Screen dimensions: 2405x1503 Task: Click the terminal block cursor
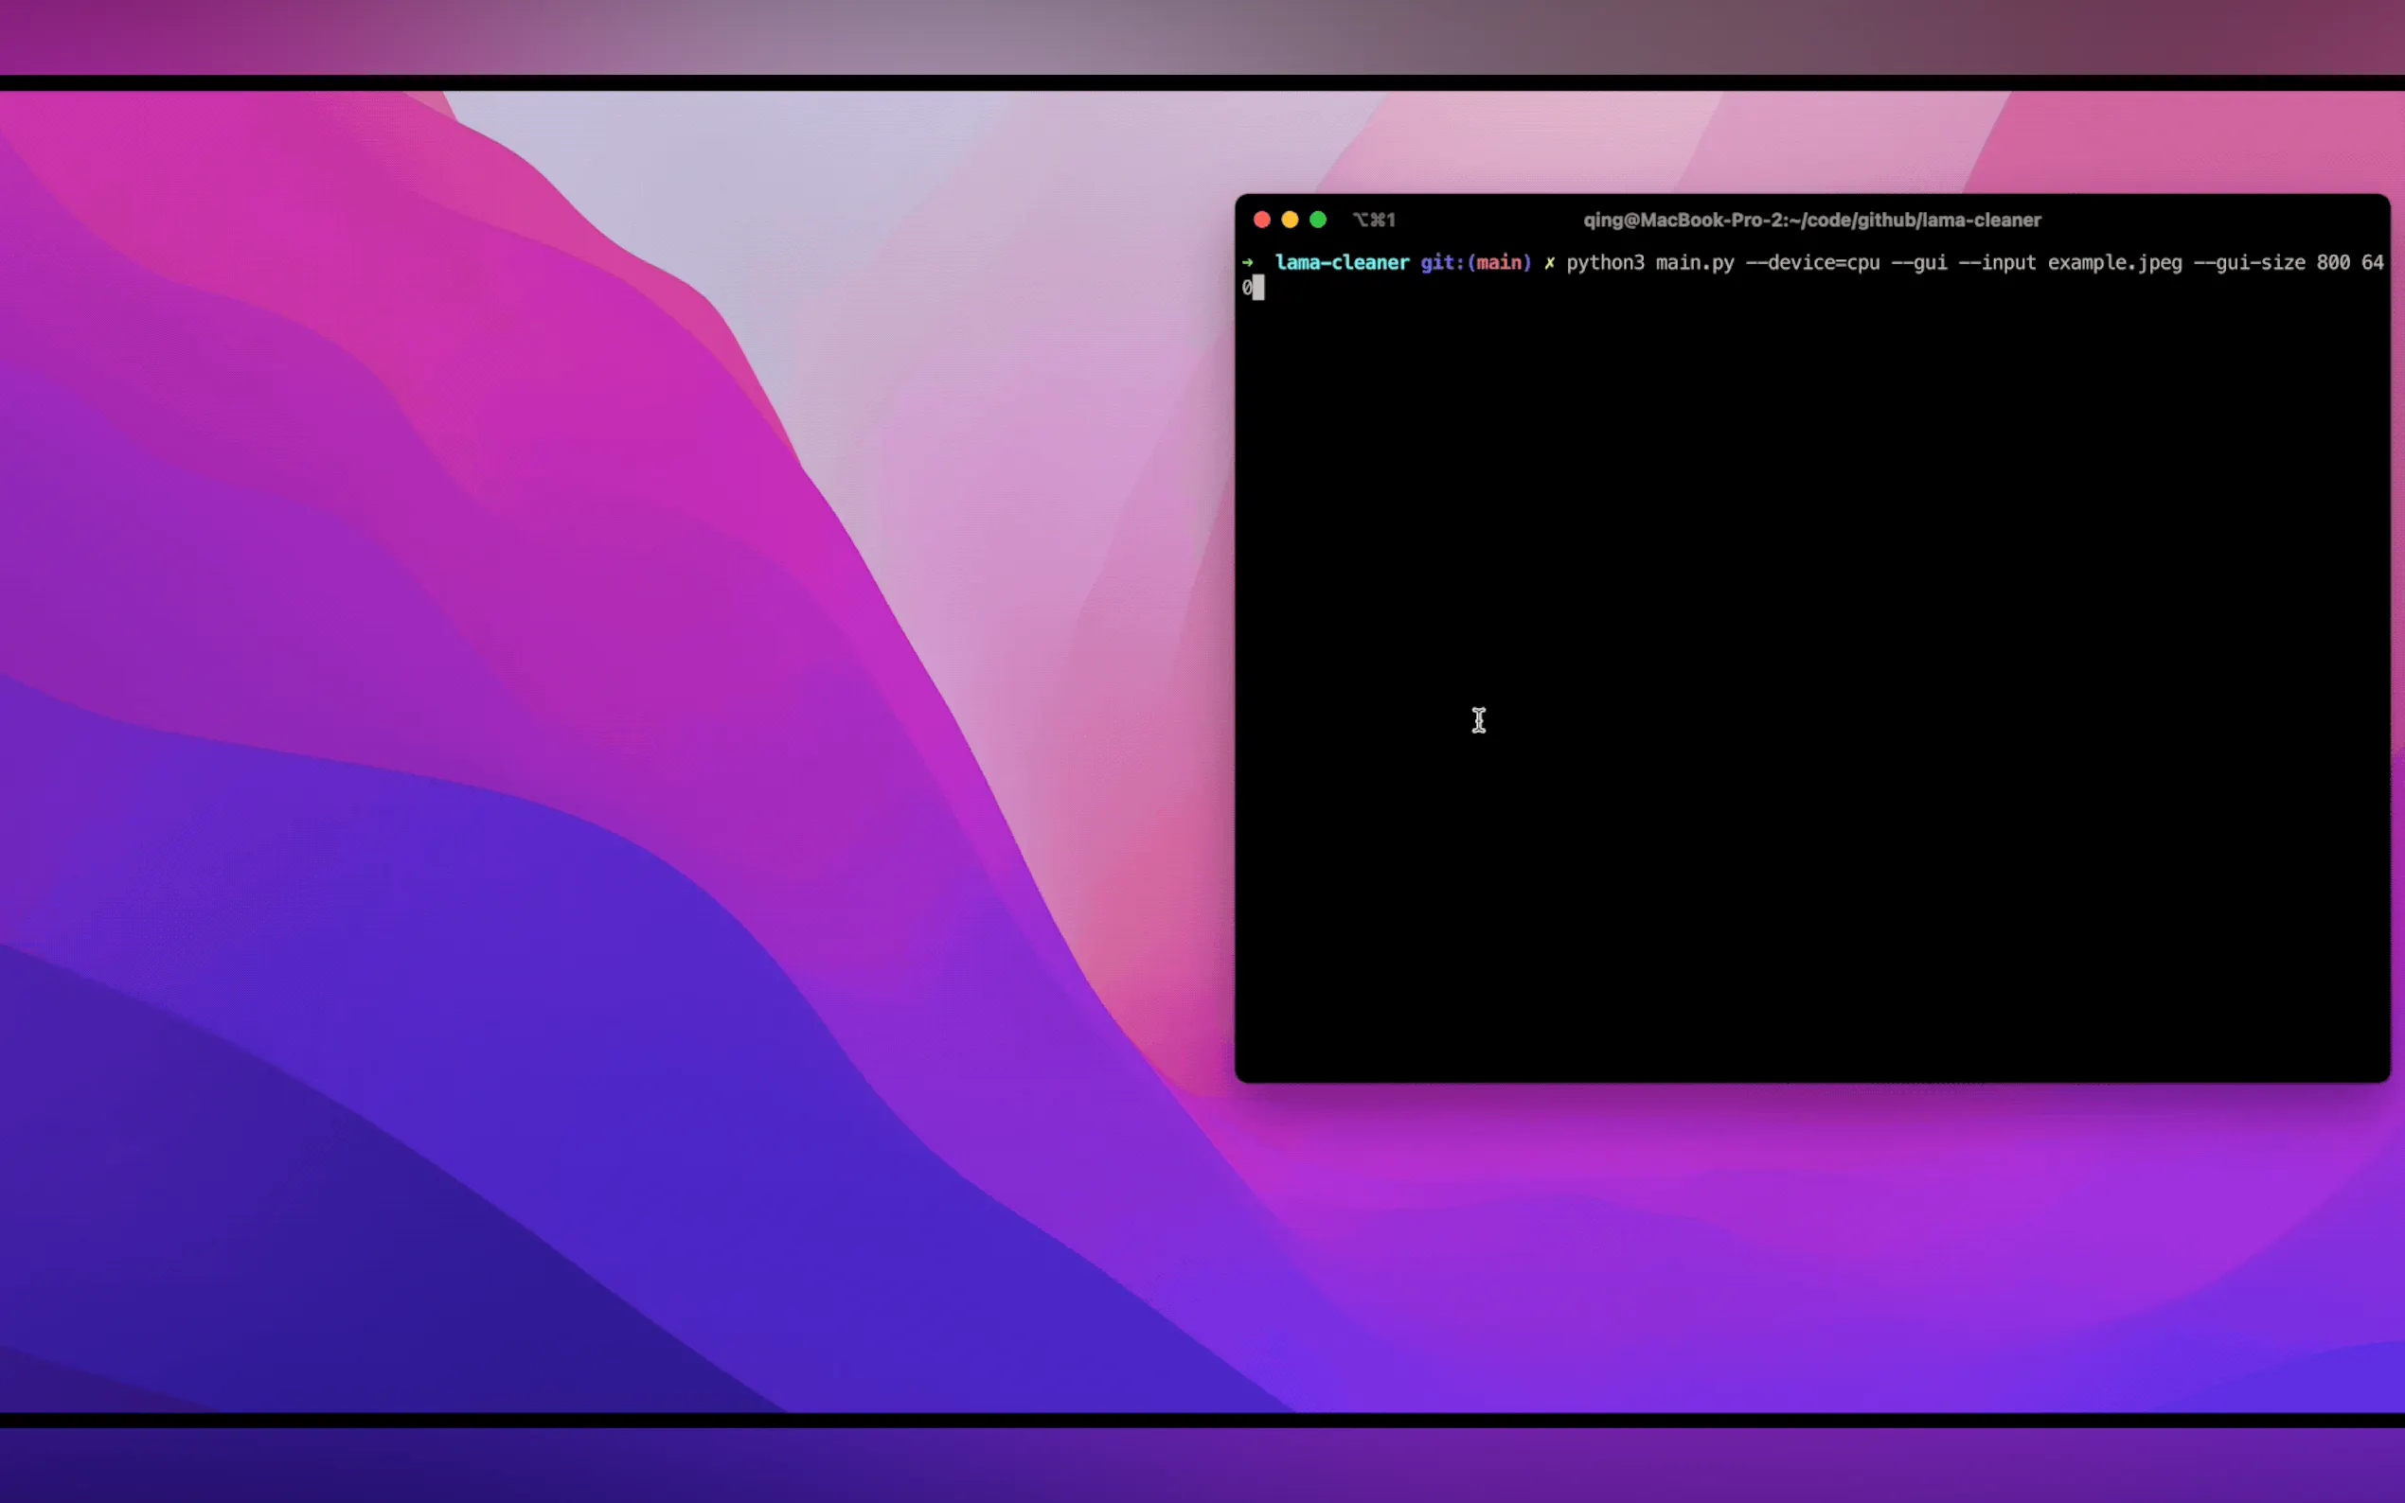[x=1258, y=289]
